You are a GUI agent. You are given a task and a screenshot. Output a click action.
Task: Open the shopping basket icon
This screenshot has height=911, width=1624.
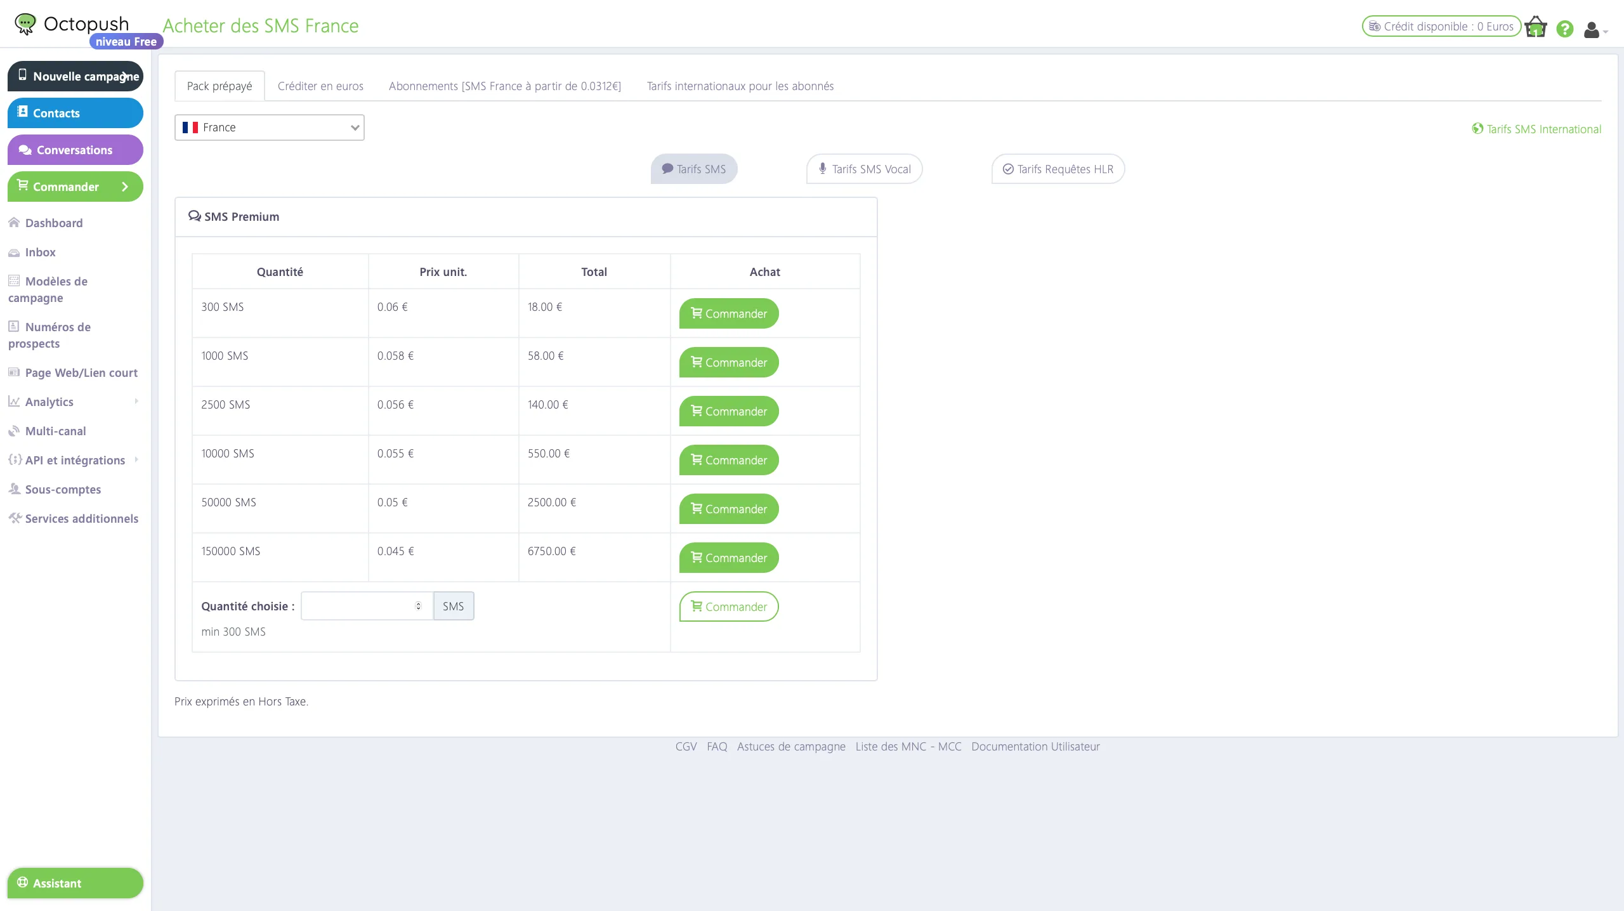pyautogui.click(x=1536, y=27)
